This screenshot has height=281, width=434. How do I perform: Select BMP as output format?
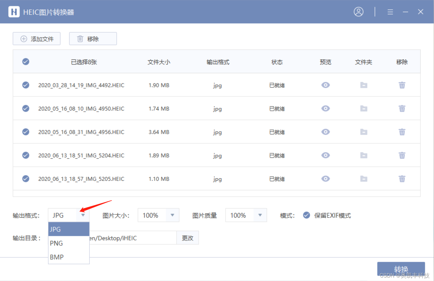pyautogui.click(x=56, y=257)
